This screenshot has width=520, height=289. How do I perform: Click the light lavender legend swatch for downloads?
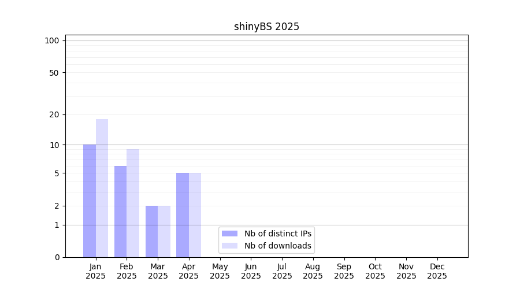point(229,246)
